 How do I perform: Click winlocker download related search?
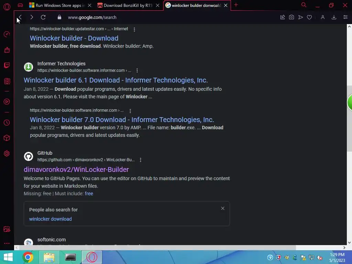click(x=51, y=219)
